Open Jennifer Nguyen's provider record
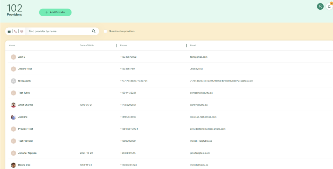This screenshot has width=333, height=169. tap(27, 153)
